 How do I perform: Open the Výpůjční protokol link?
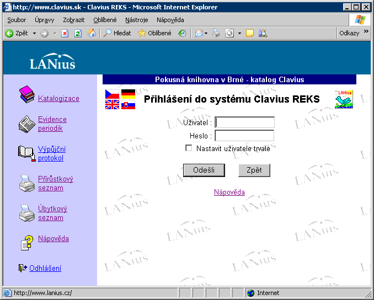52,153
